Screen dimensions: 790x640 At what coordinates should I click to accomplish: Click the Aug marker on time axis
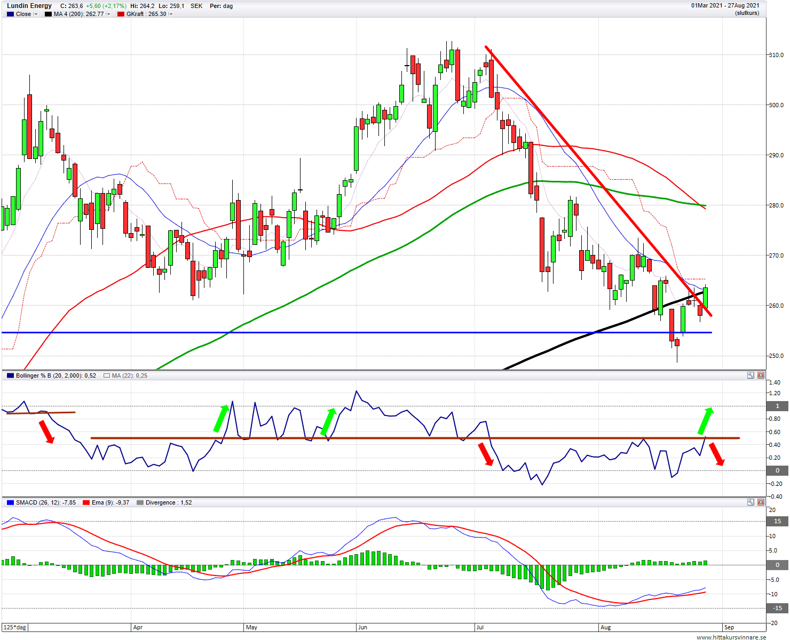coord(605,627)
